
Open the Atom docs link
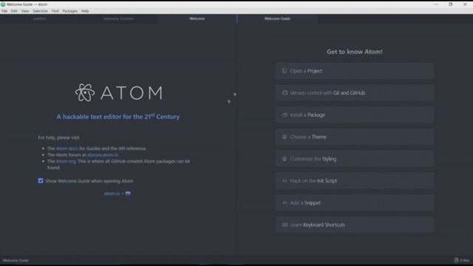tap(67, 149)
